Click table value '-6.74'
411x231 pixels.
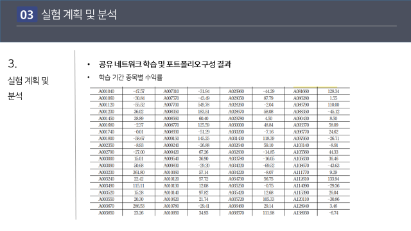click(x=334, y=213)
